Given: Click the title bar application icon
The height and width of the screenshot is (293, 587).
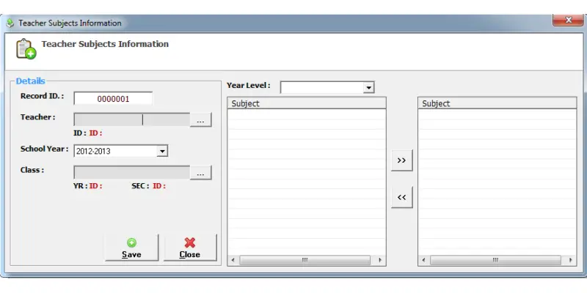Looking at the screenshot, I should point(10,23).
